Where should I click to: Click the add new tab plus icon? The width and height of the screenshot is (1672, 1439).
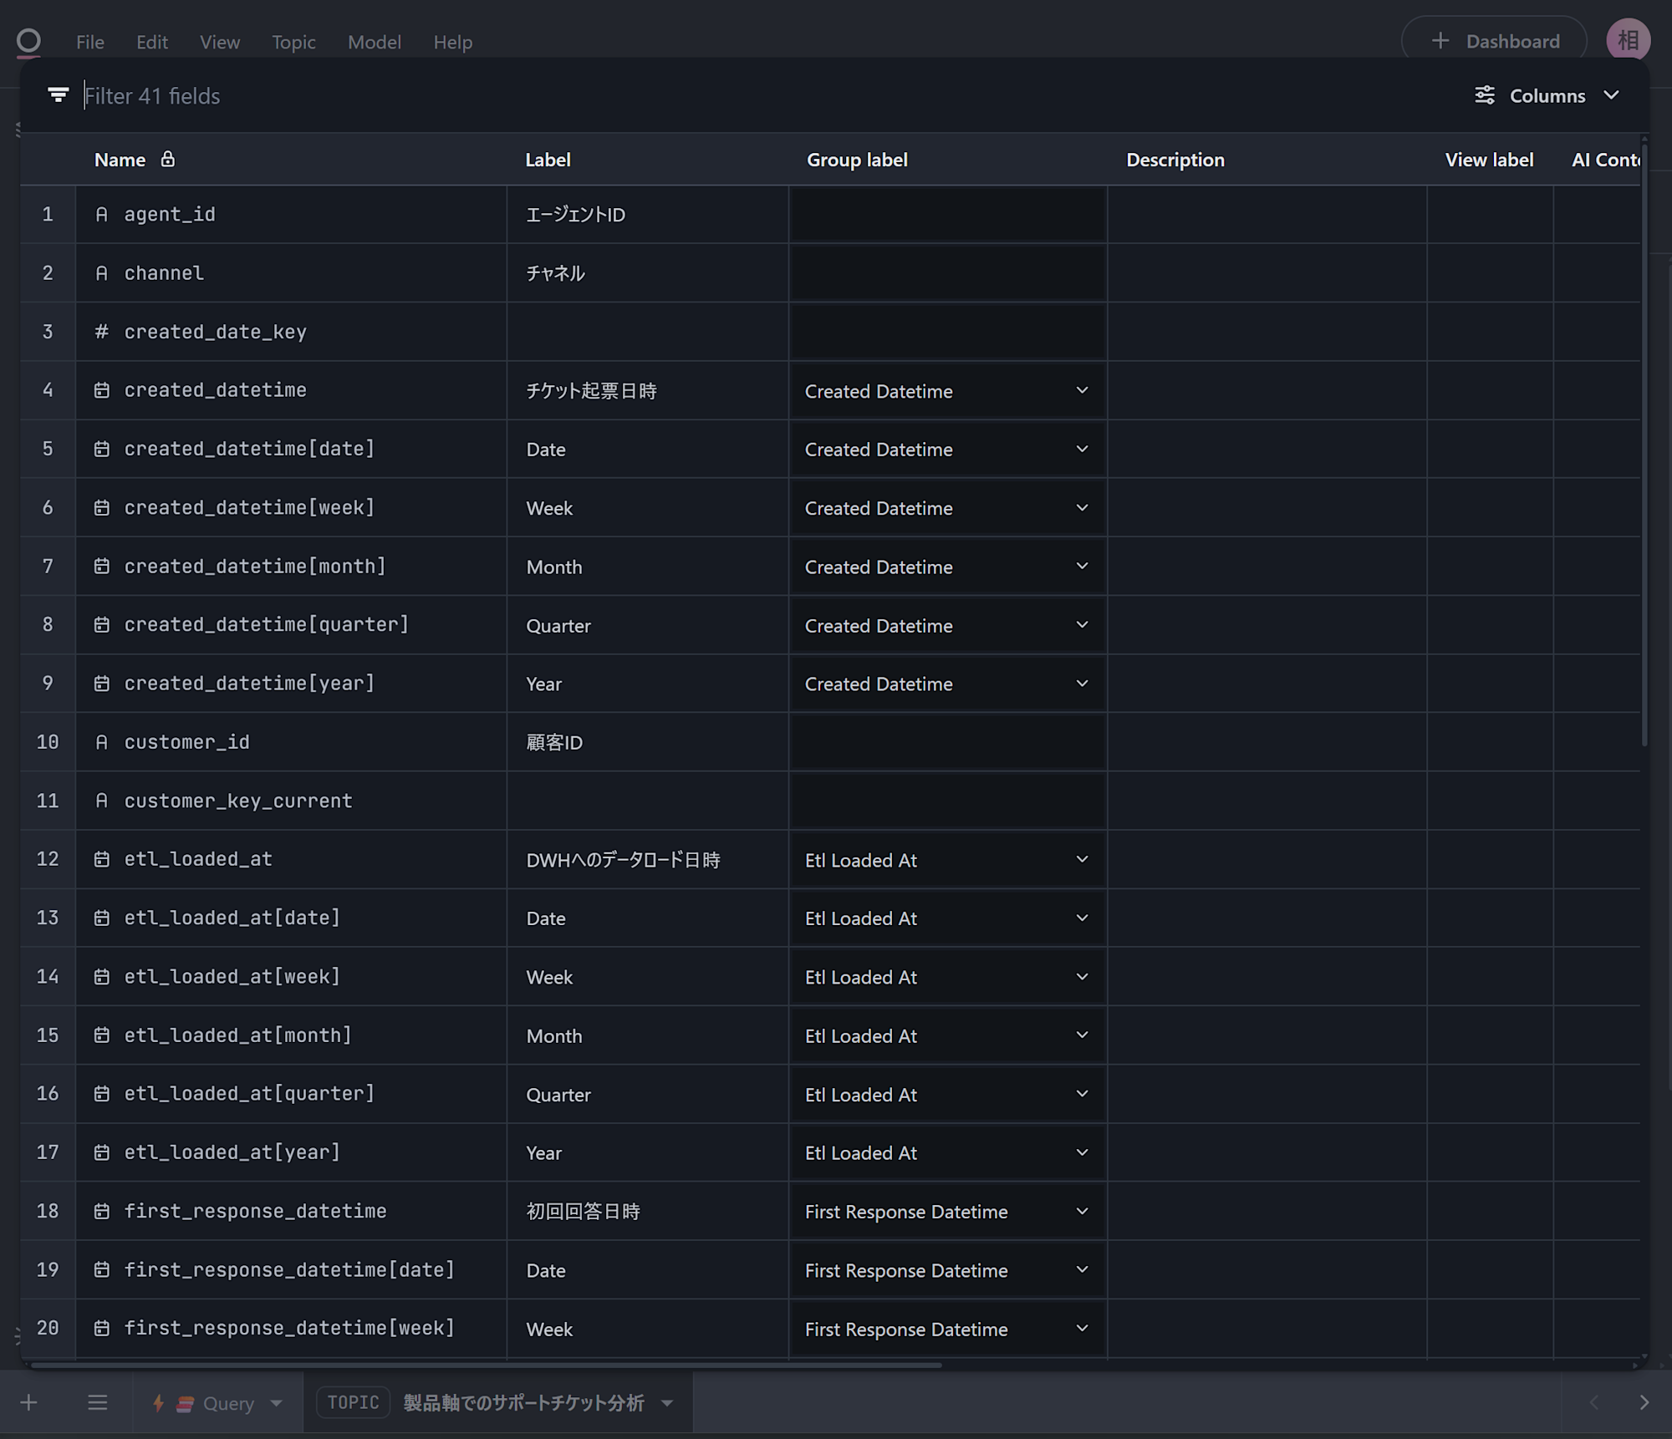pyautogui.click(x=29, y=1402)
